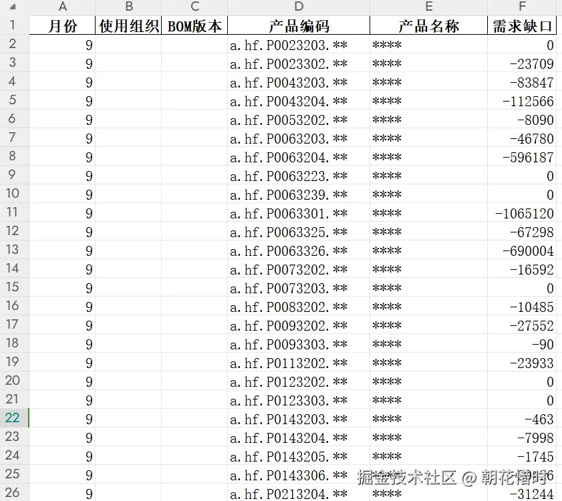Click the -7998 value cell

click(522, 437)
